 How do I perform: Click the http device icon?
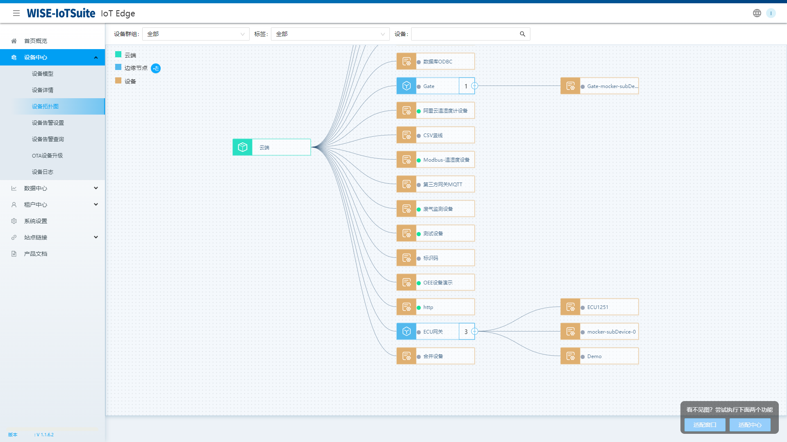tap(406, 307)
